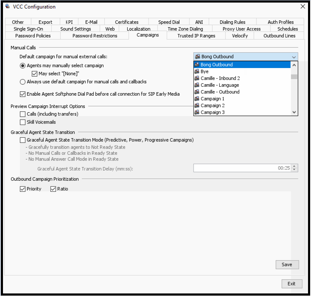The image size is (311, 296).
Task: Open the Trusted IP Ranges tab
Action: (x=196, y=36)
